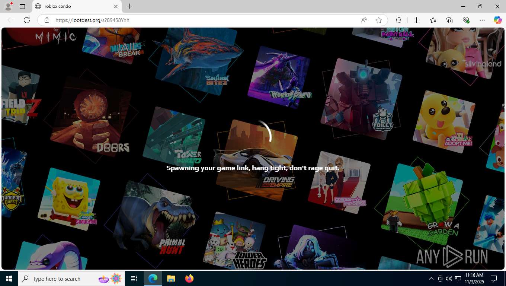This screenshot has height=286, width=506.
Task: Open the network tray icon
Action: click(x=458, y=279)
